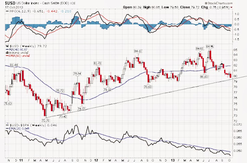Image resolution: width=247 pixels, height=163 pixels.
Task: Click the 81.44 price label
Action: click(14, 65)
